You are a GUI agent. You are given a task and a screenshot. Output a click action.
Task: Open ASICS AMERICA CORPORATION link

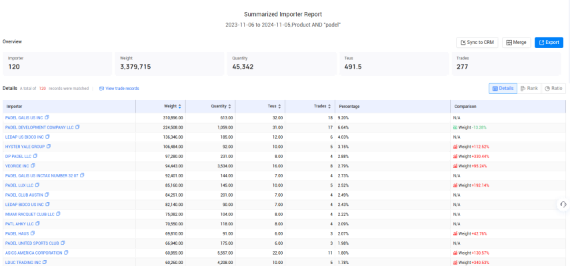(x=34, y=253)
